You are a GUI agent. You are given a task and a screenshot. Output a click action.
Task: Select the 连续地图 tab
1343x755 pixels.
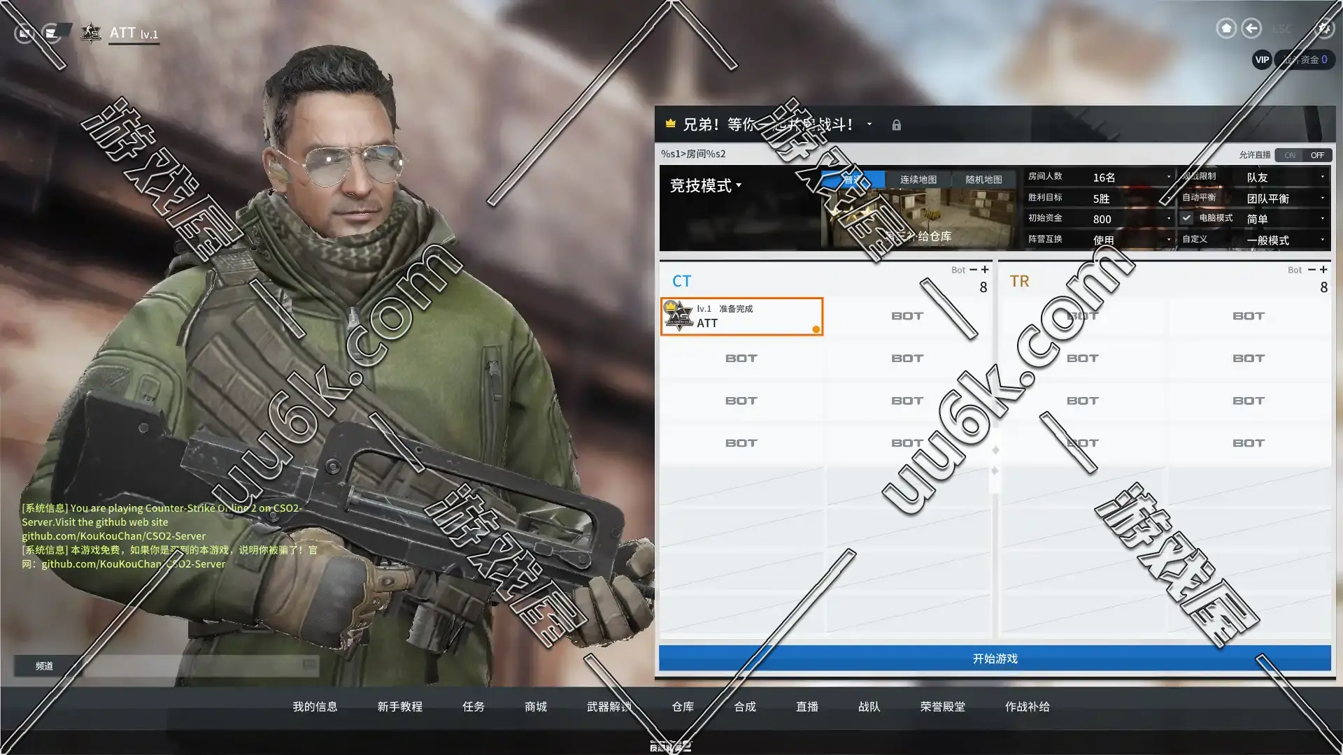(918, 180)
